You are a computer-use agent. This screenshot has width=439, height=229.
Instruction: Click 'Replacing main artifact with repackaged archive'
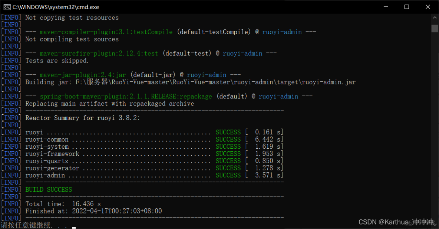[110, 104]
